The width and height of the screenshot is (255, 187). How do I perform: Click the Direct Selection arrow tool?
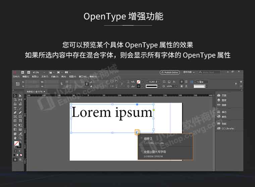pos(20,96)
